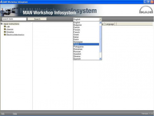Image resolution: width=154 pixels, height=116 pixels.
Task: Click the title bar application icon
Action: pos(2,2)
